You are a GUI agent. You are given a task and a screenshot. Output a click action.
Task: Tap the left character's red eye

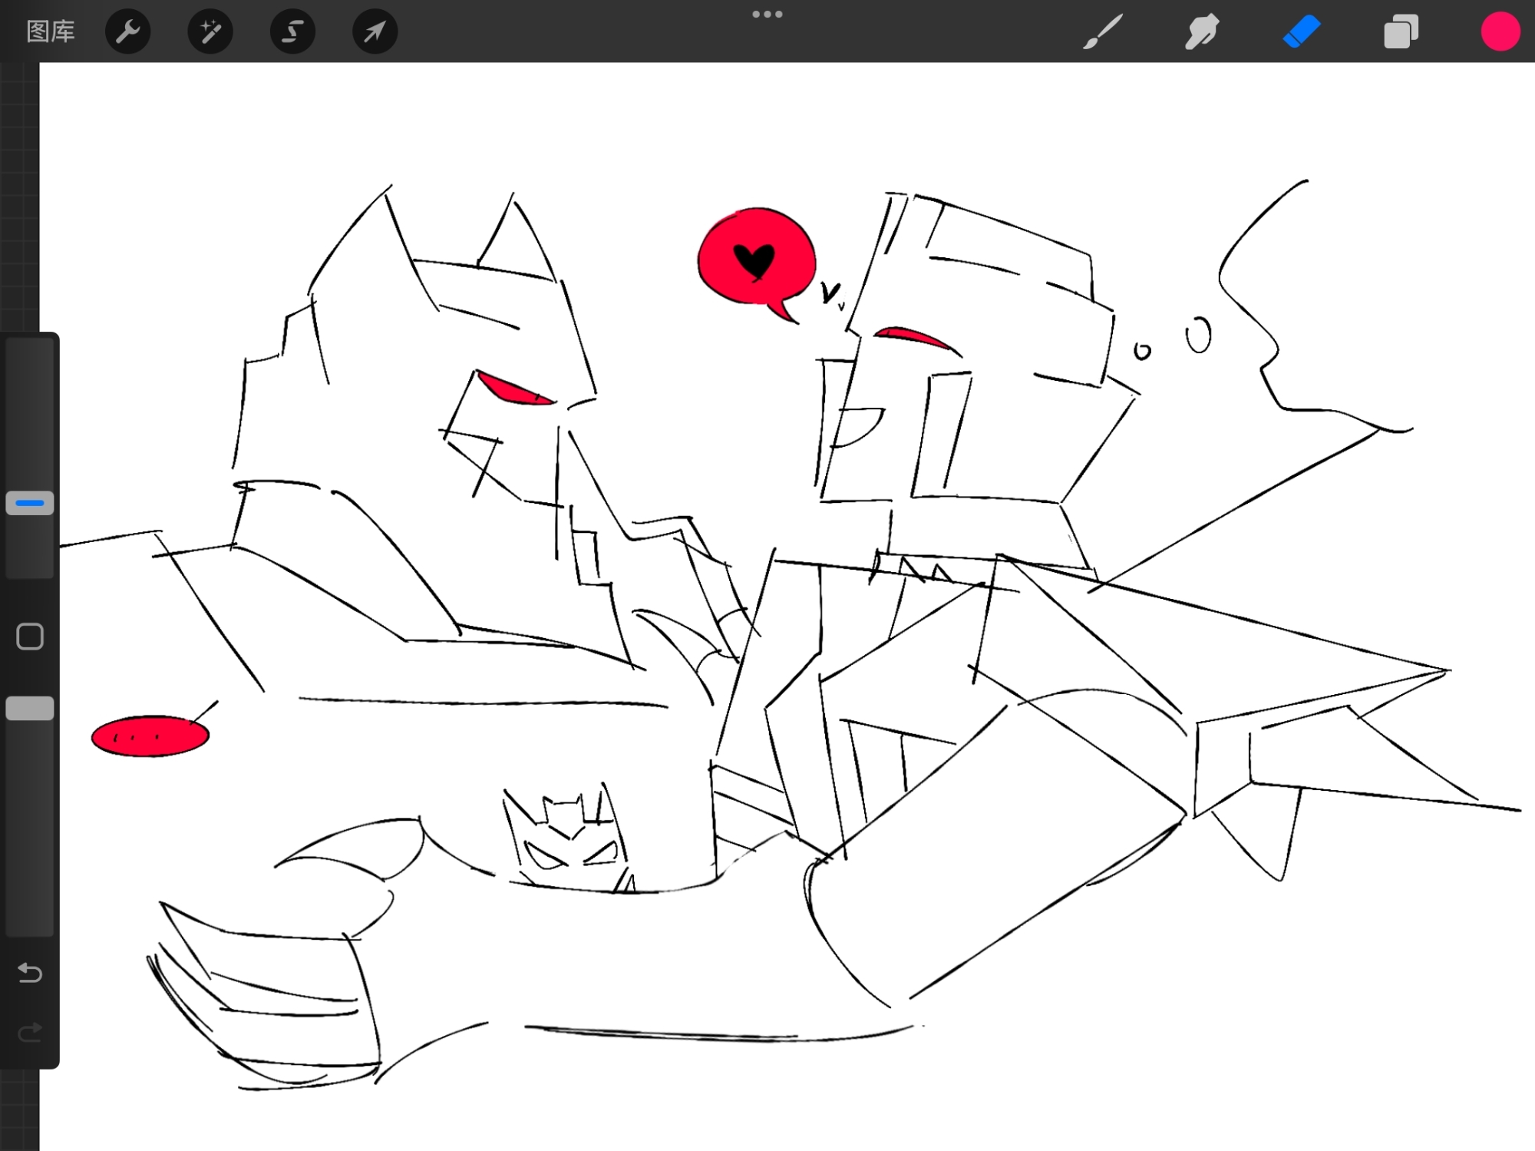point(513,390)
